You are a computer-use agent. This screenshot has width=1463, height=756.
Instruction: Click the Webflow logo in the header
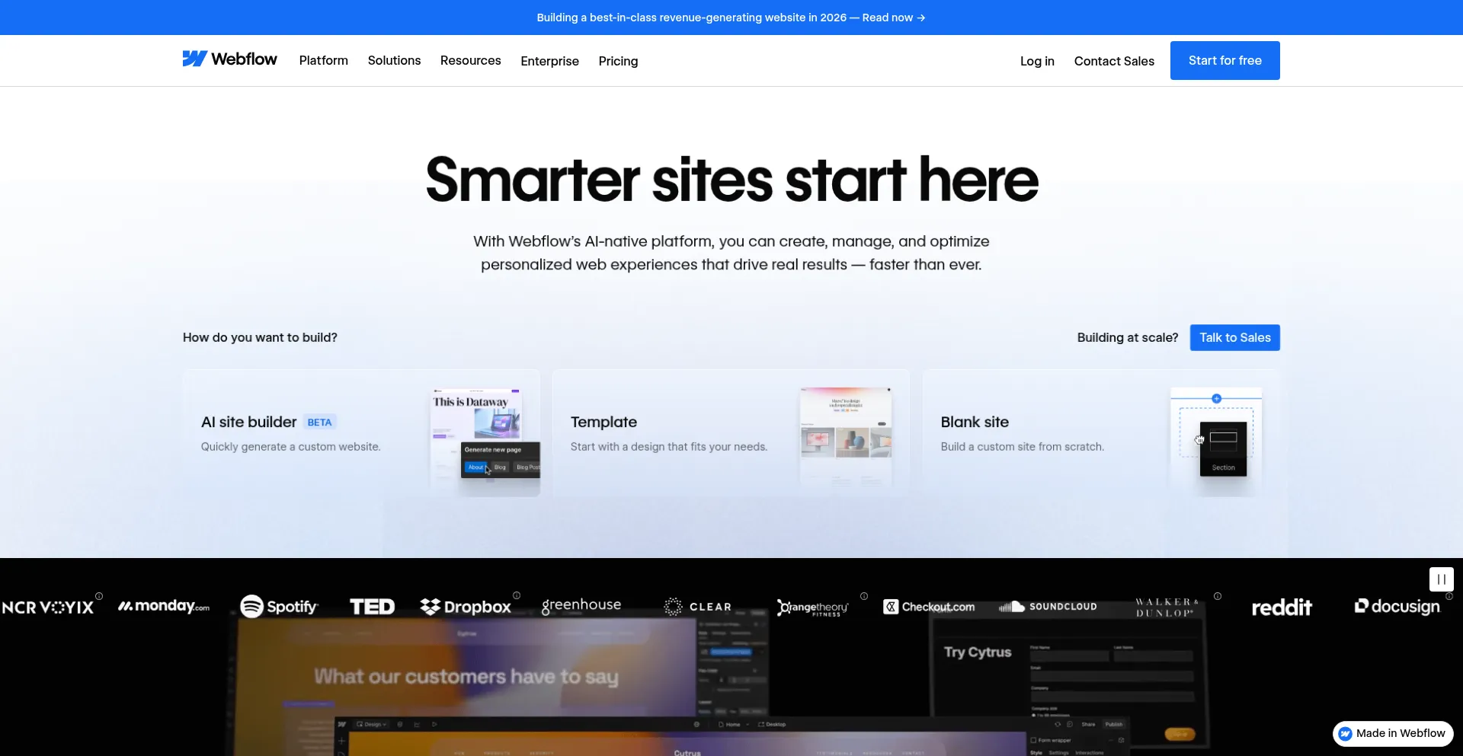click(229, 59)
